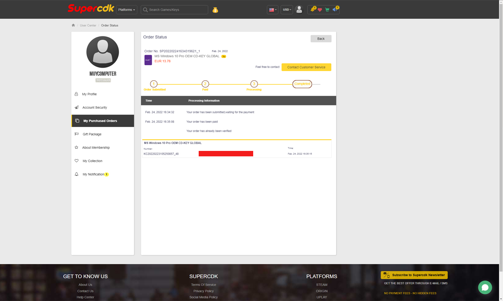
Task: Click User Center breadcrumb link
Action: point(88,26)
